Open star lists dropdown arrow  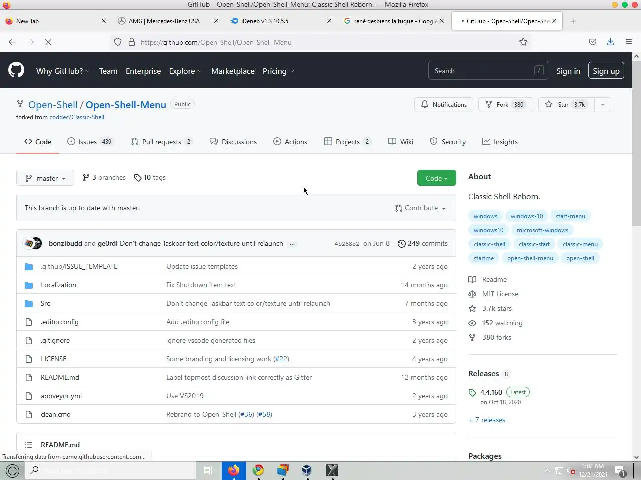(603, 104)
